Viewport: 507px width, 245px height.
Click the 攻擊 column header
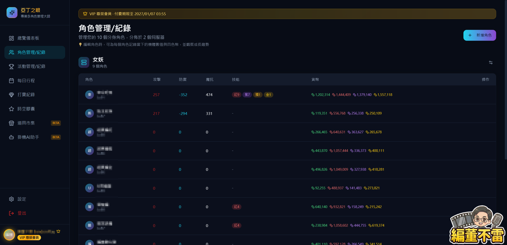point(157,79)
